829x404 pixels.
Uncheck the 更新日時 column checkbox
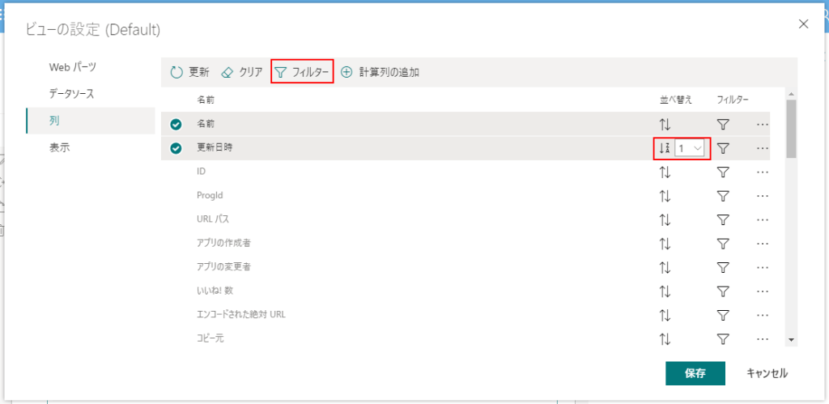176,148
